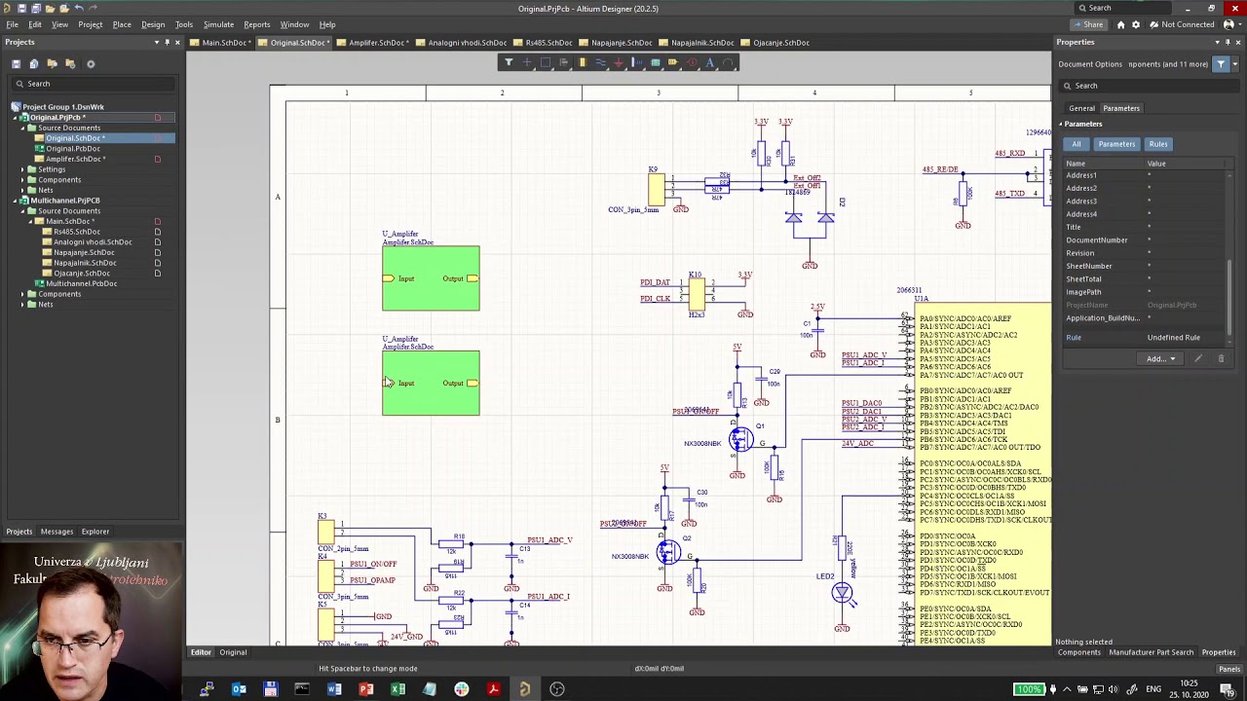Open the filter dropdown arrow next to the funnel
The height and width of the screenshot is (701, 1247).
1234,64
